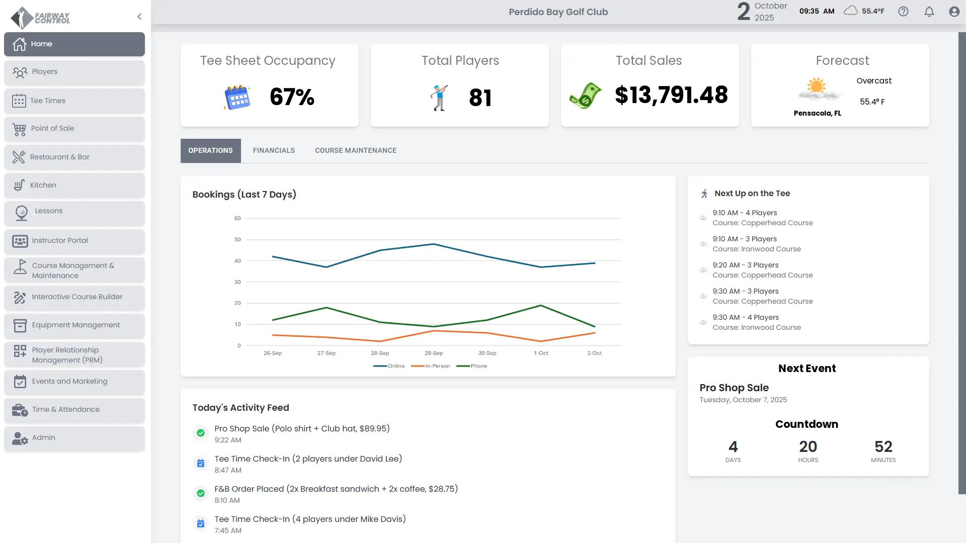Click the Kitchen sidebar icon
The height and width of the screenshot is (543, 966).
click(19, 185)
